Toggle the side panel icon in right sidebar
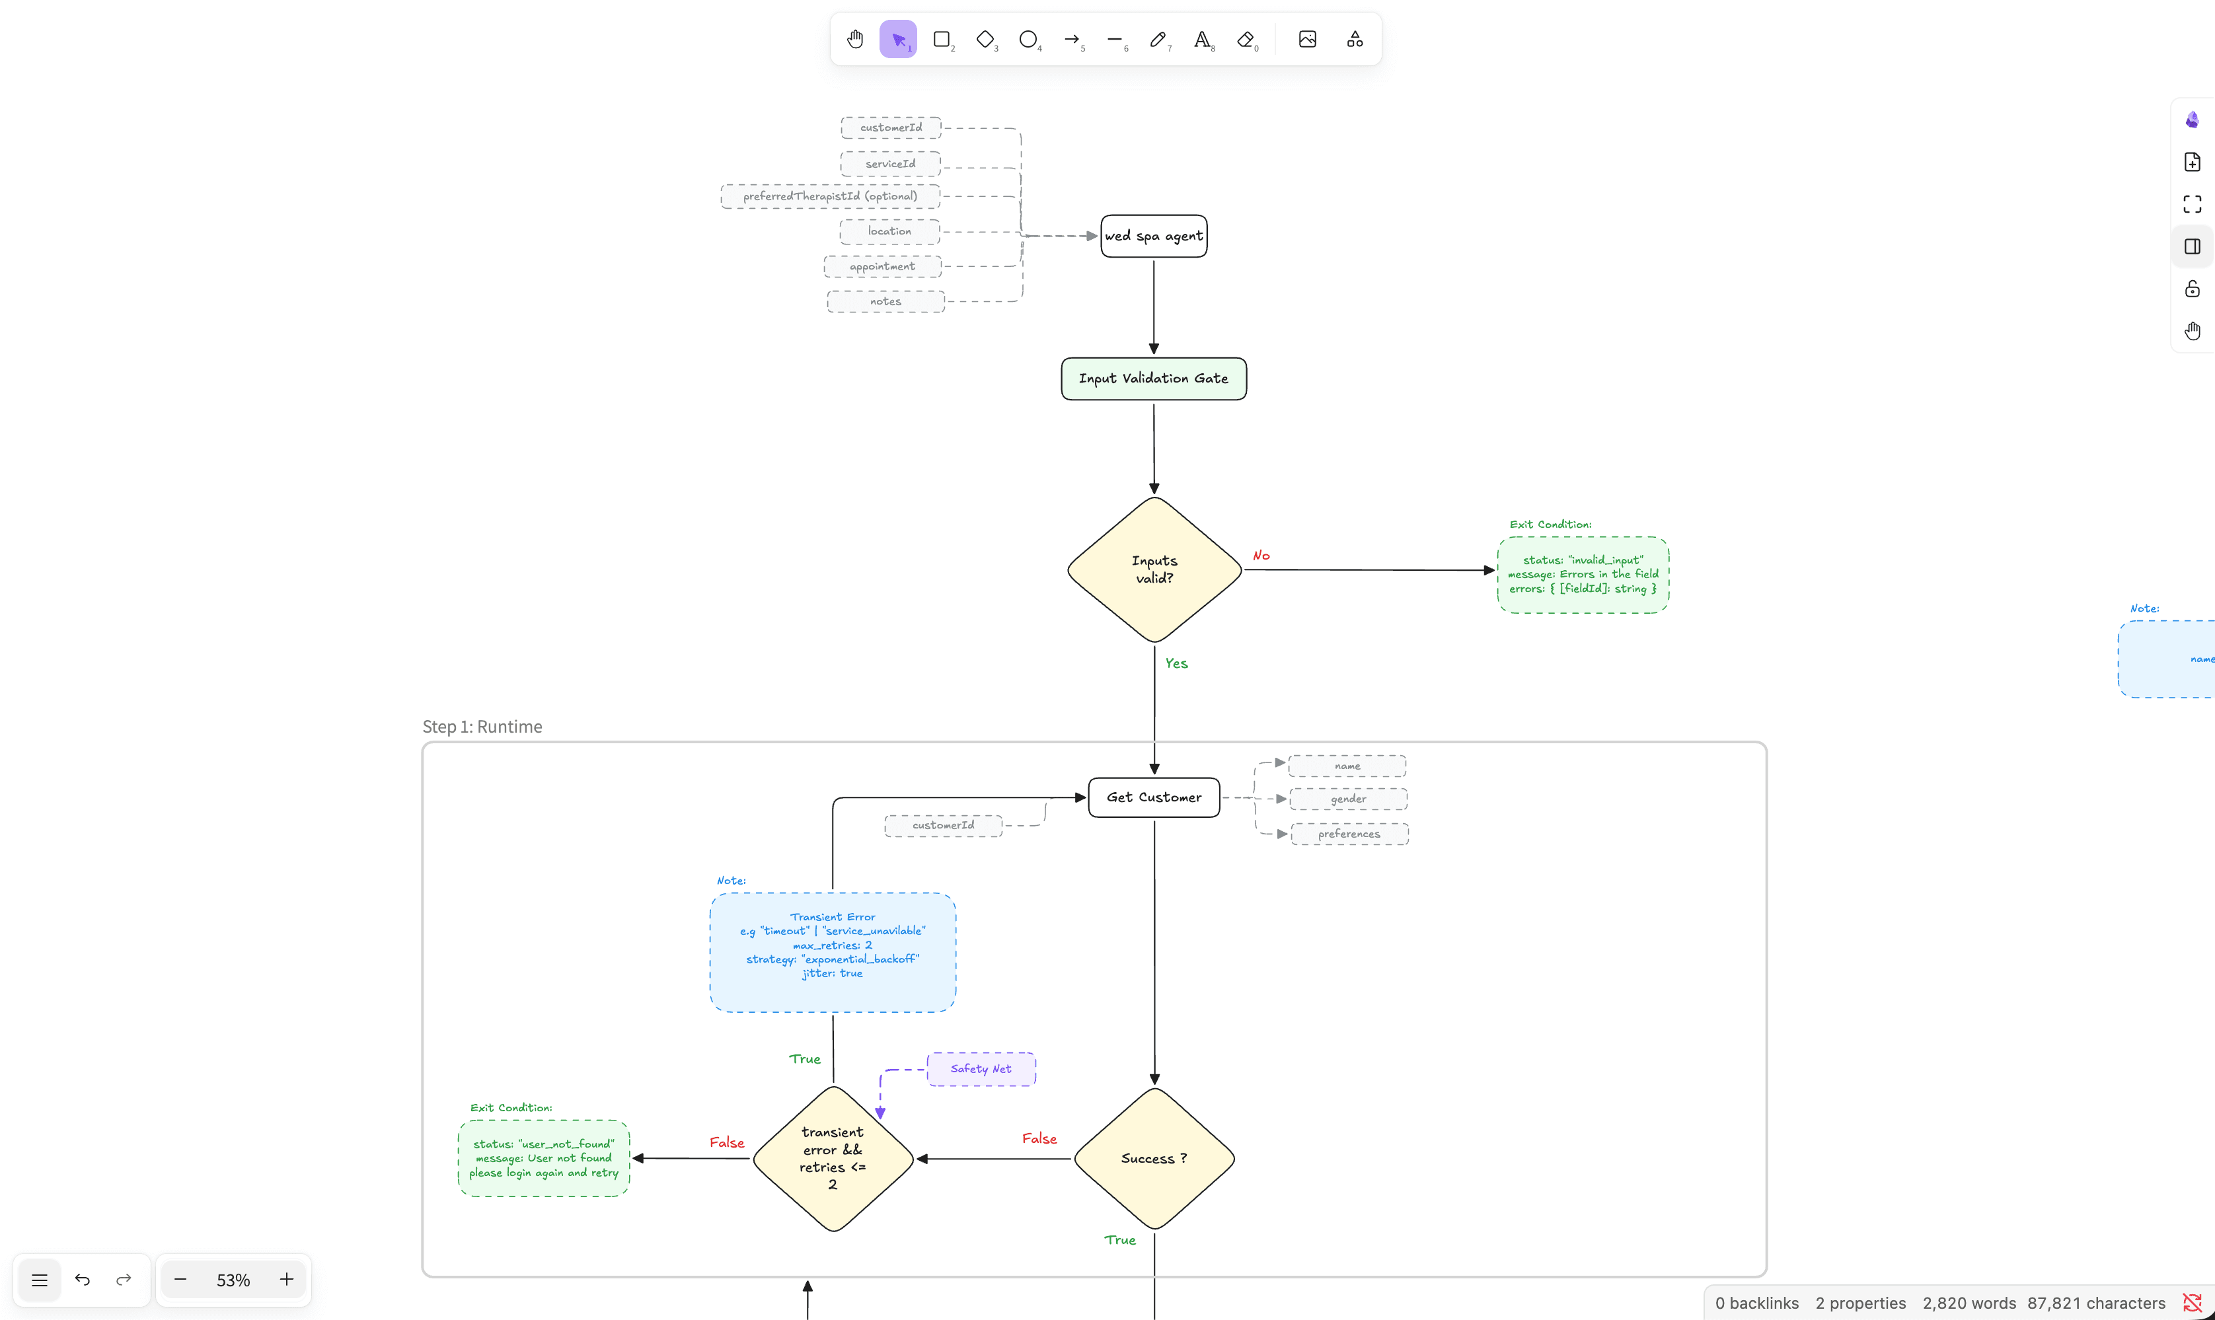 pos(2192,246)
